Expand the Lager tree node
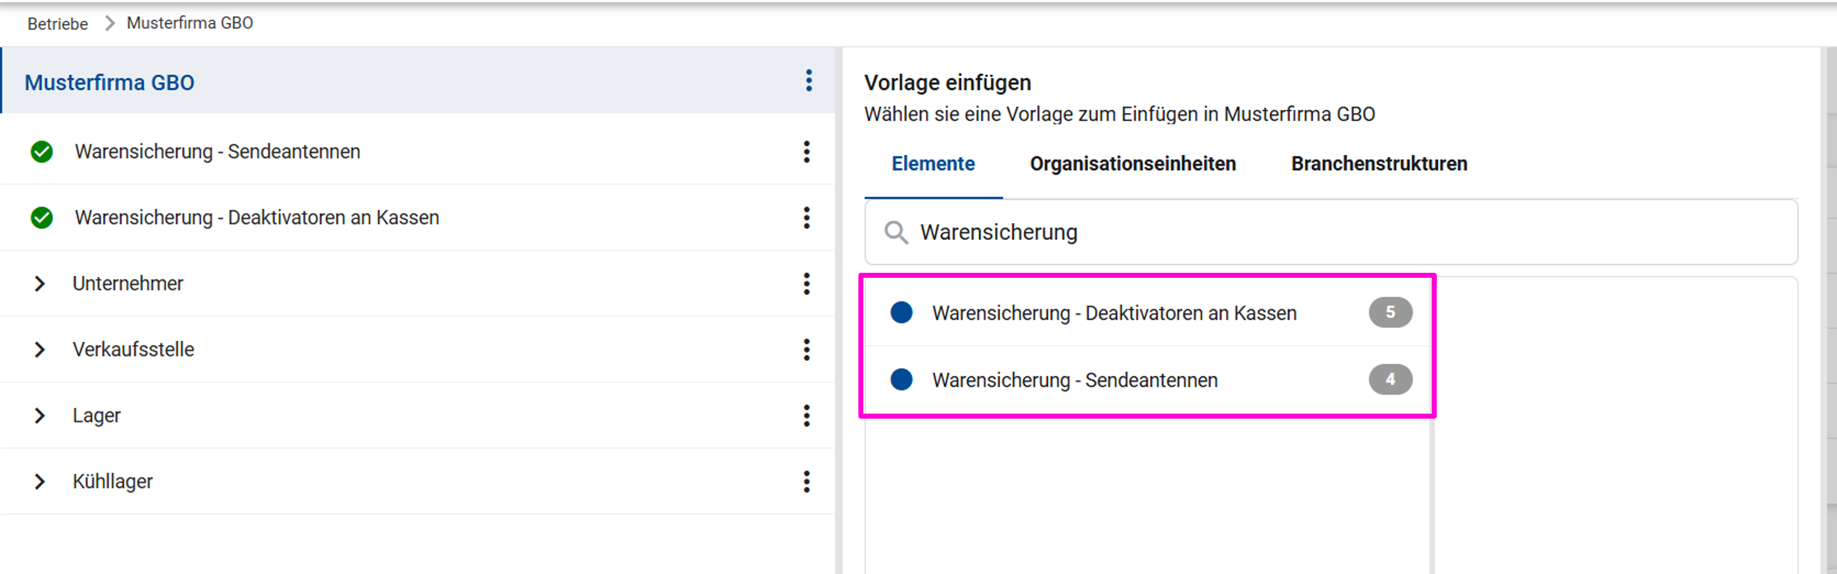This screenshot has height=574, width=1837. click(x=40, y=416)
